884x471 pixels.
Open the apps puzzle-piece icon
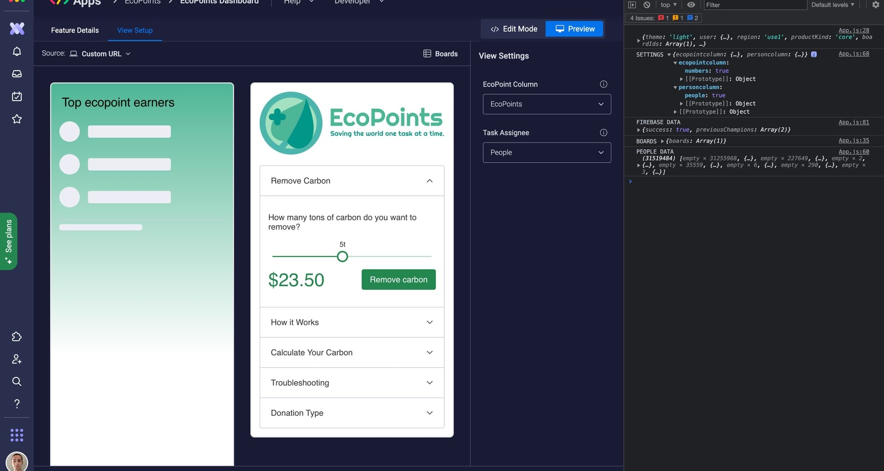pyautogui.click(x=17, y=336)
